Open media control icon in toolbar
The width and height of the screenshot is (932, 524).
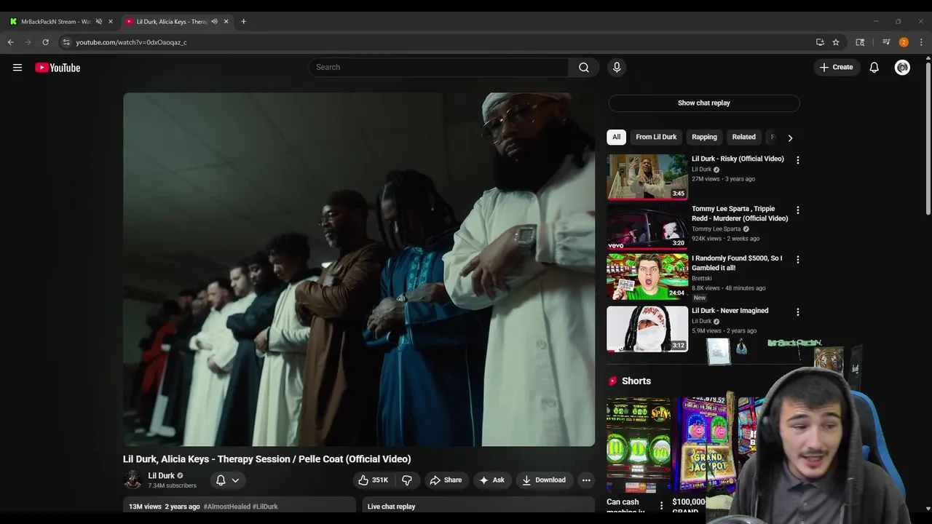pyautogui.click(x=886, y=42)
